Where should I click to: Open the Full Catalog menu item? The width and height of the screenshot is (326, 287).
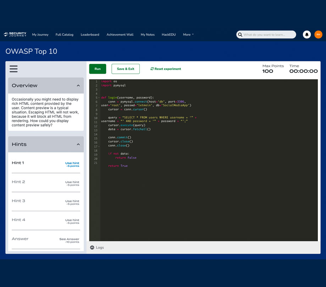pyautogui.click(x=65, y=35)
